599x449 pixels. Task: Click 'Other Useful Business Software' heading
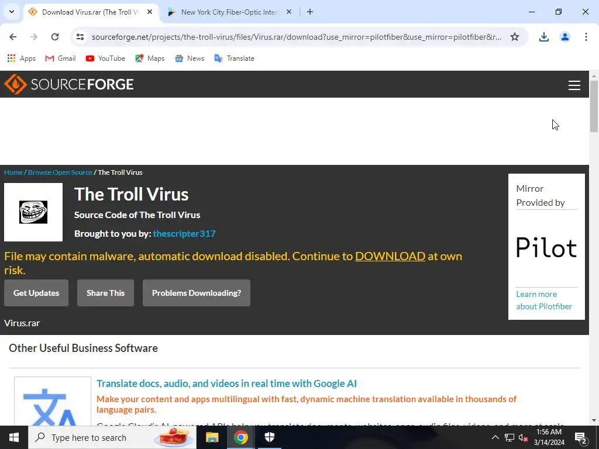83,348
